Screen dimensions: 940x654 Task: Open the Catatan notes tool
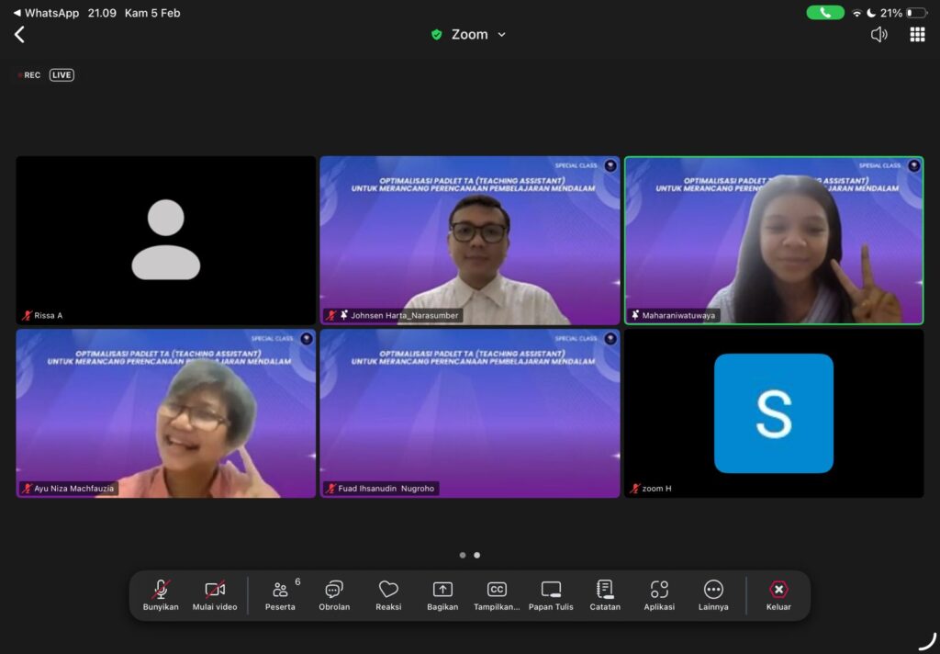[x=605, y=595]
